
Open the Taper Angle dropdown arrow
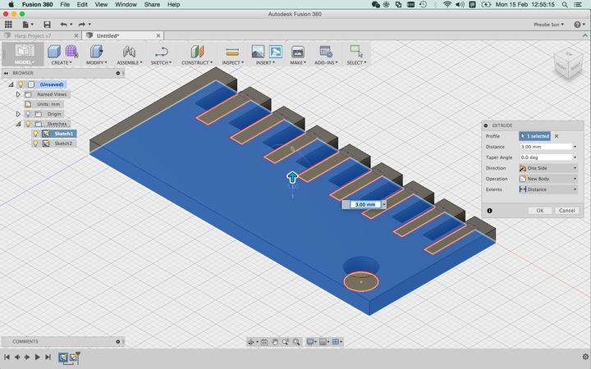click(x=575, y=157)
